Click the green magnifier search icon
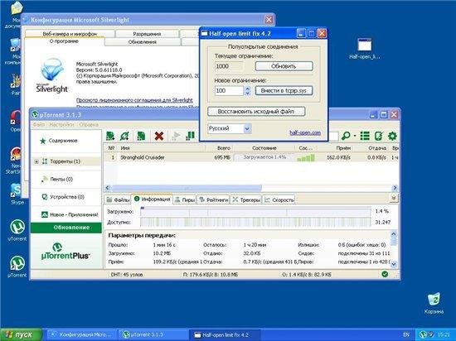This screenshot has height=341, width=456. (x=346, y=136)
